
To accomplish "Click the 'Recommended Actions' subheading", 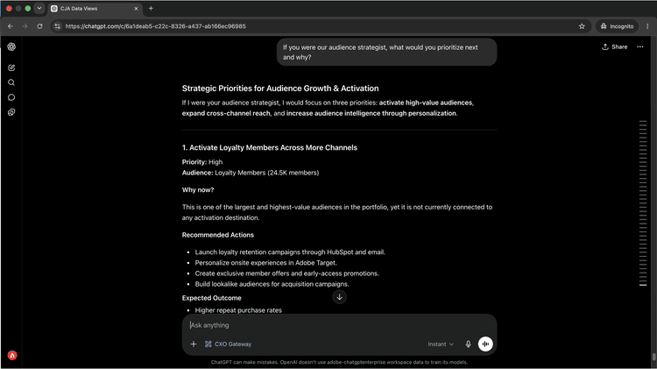I will [x=218, y=235].
